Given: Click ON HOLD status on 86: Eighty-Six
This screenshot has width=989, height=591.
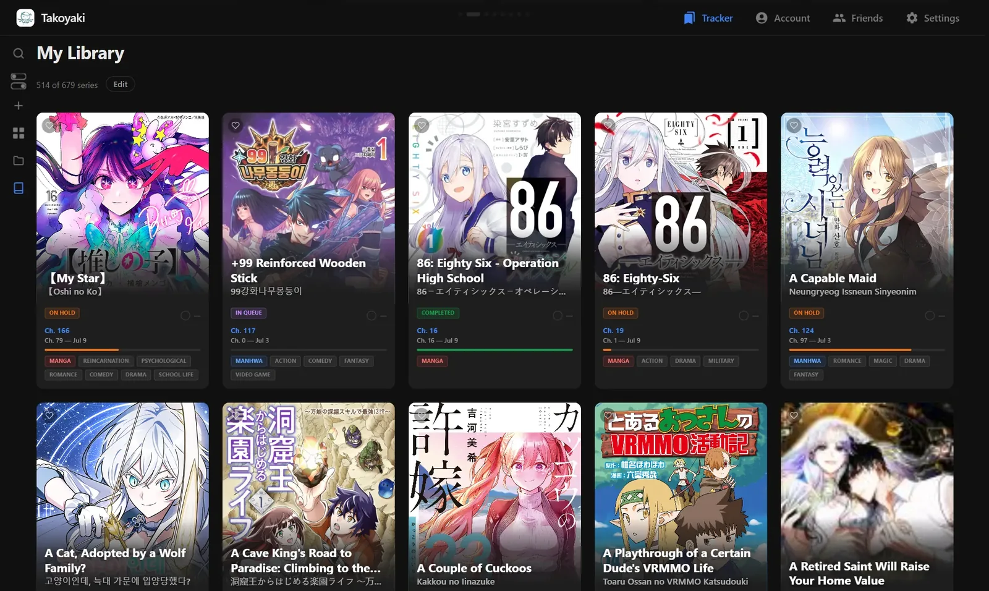Looking at the screenshot, I should click(621, 313).
